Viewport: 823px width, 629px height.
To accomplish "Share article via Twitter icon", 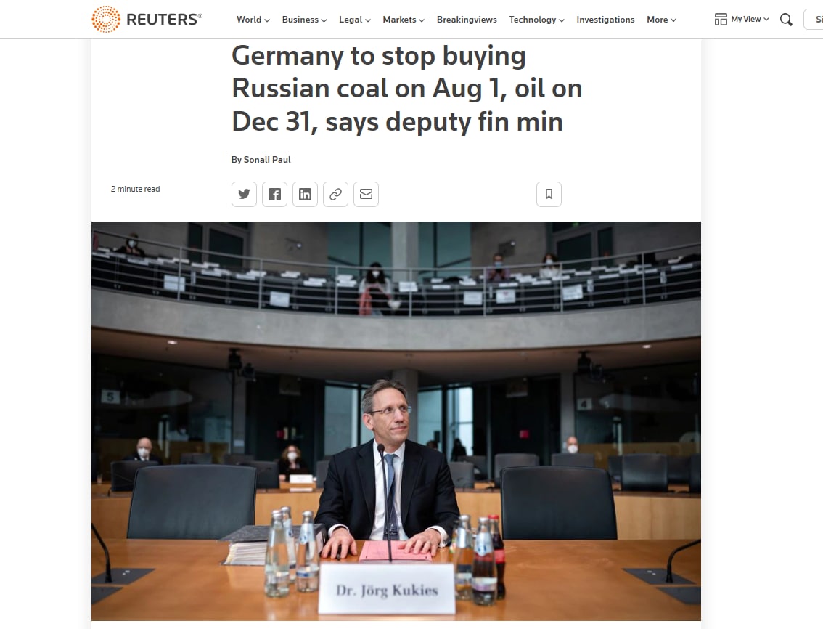I will click(x=244, y=195).
